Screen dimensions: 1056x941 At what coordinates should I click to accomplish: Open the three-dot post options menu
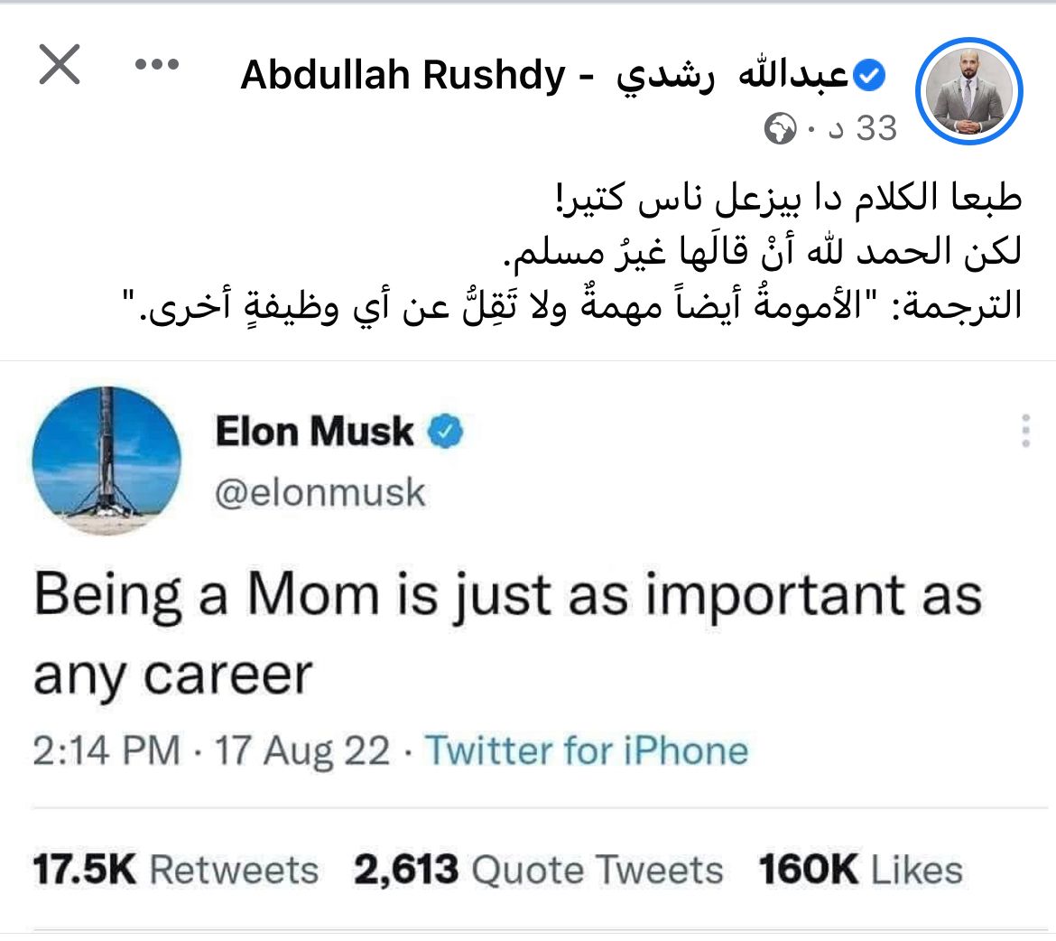click(157, 65)
